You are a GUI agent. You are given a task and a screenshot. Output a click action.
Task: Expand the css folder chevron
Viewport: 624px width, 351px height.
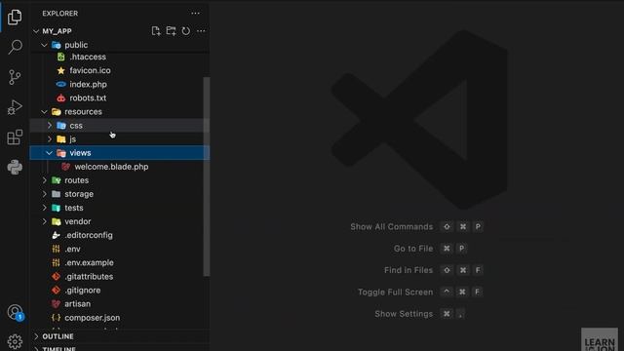50,126
